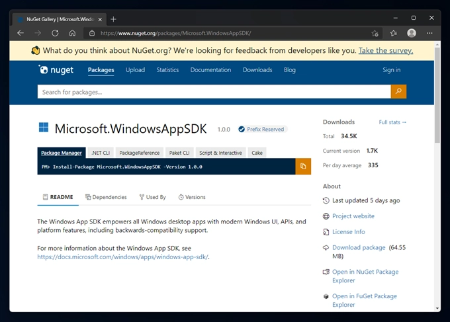The width and height of the screenshot is (450, 322).
Task: Select the Package Manager tab
Action: [x=62, y=153]
